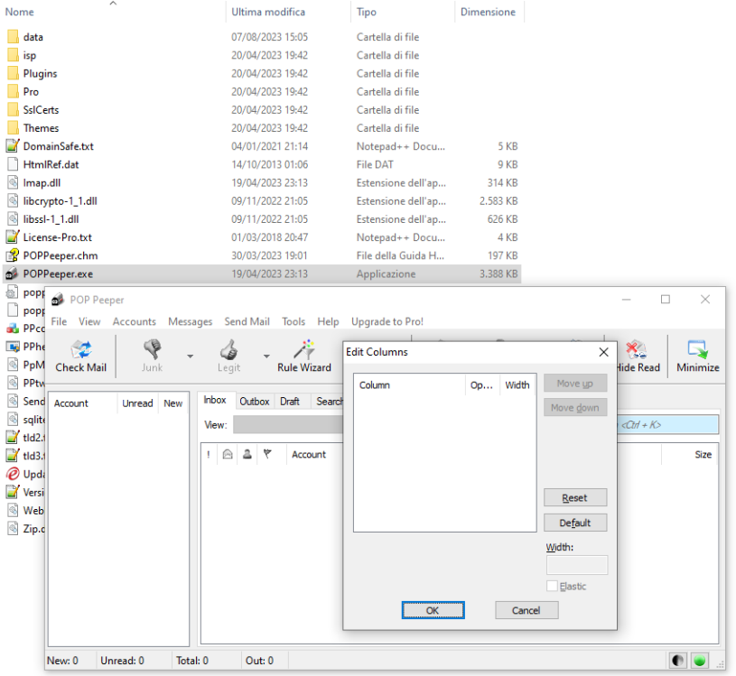
Task: Click the priority exclamation column header
Action: click(x=209, y=454)
